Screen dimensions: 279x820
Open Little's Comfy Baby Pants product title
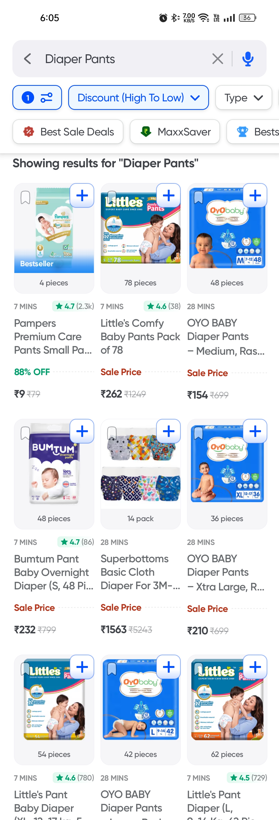click(140, 337)
